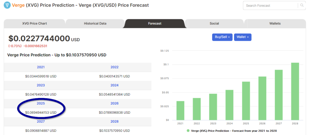Click the search magnifier icon

click(302, 5)
